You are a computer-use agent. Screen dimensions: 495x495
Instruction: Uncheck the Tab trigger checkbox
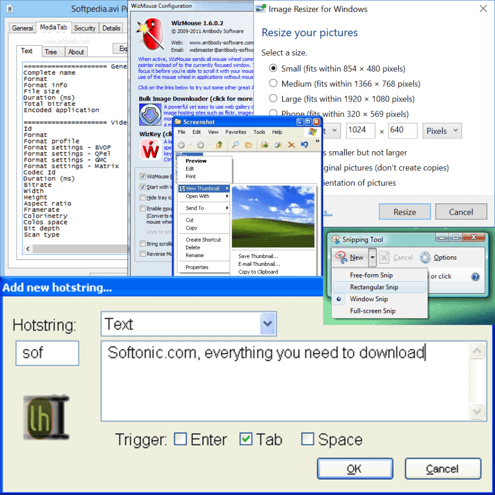click(x=246, y=439)
